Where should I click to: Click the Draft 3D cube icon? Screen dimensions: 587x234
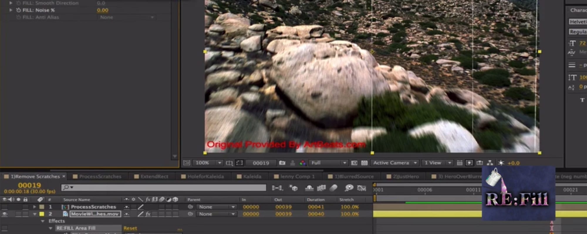tap(293, 188)
